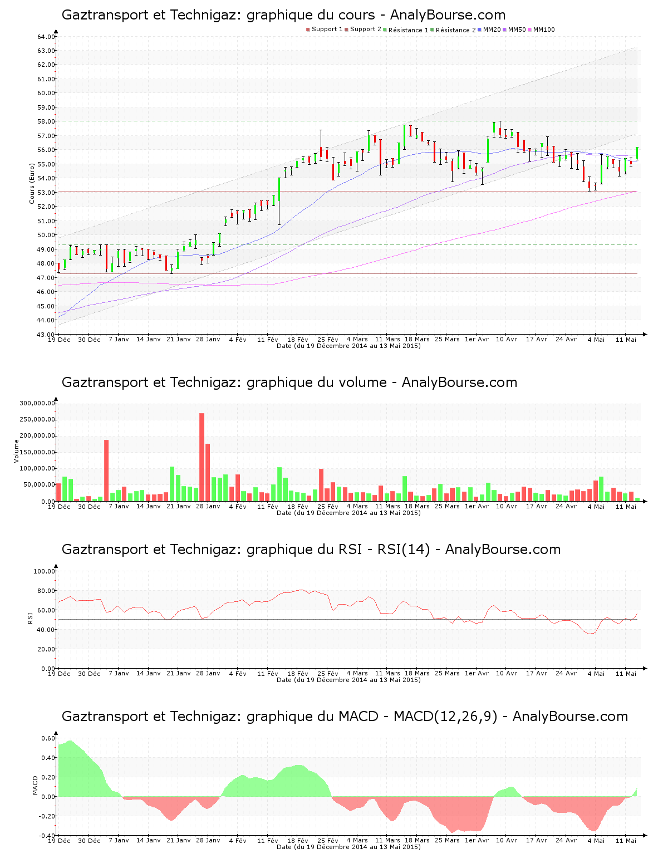Select the "Support 2" legend label

pyautogui.click(x=366, y=30)
